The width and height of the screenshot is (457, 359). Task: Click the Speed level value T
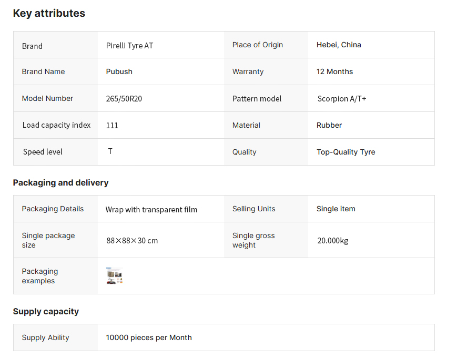110,151
